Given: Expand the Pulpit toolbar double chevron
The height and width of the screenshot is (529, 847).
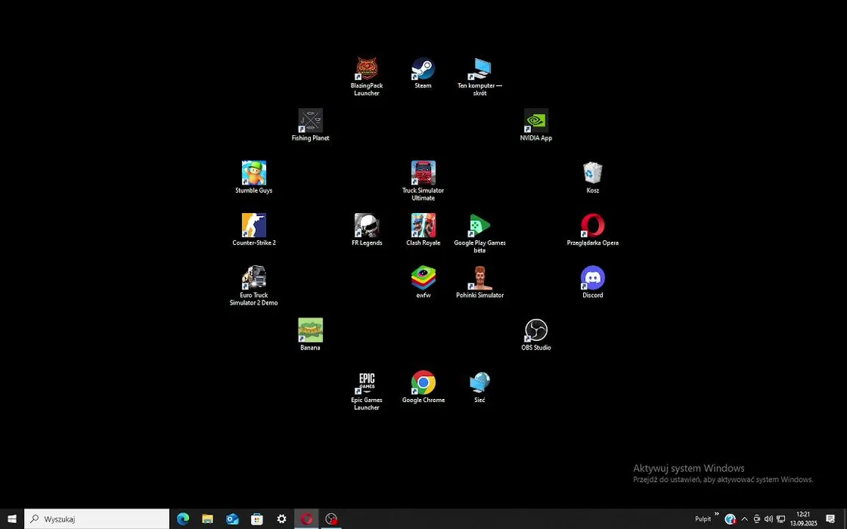Looking at the screenshot, I should coord(717,514).
